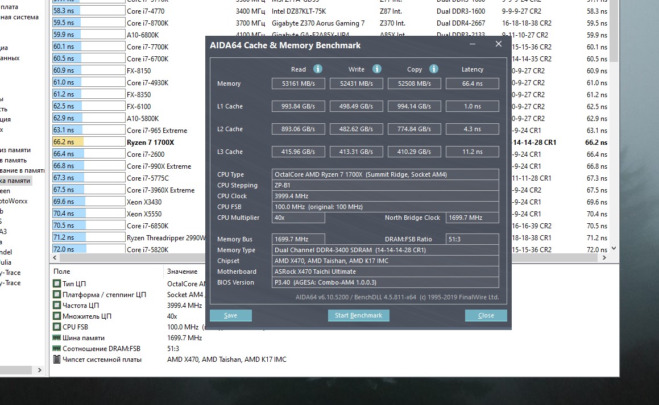This screenshot has width=659, height=405.
Task: Minimize the Cache & Memory Benchmark dialog
Action: pos(473,44)
